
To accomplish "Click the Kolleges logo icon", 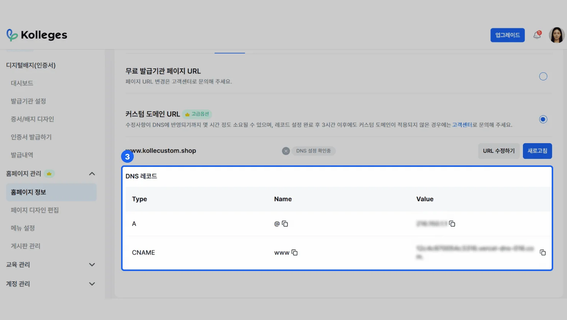I will [12, 35].
